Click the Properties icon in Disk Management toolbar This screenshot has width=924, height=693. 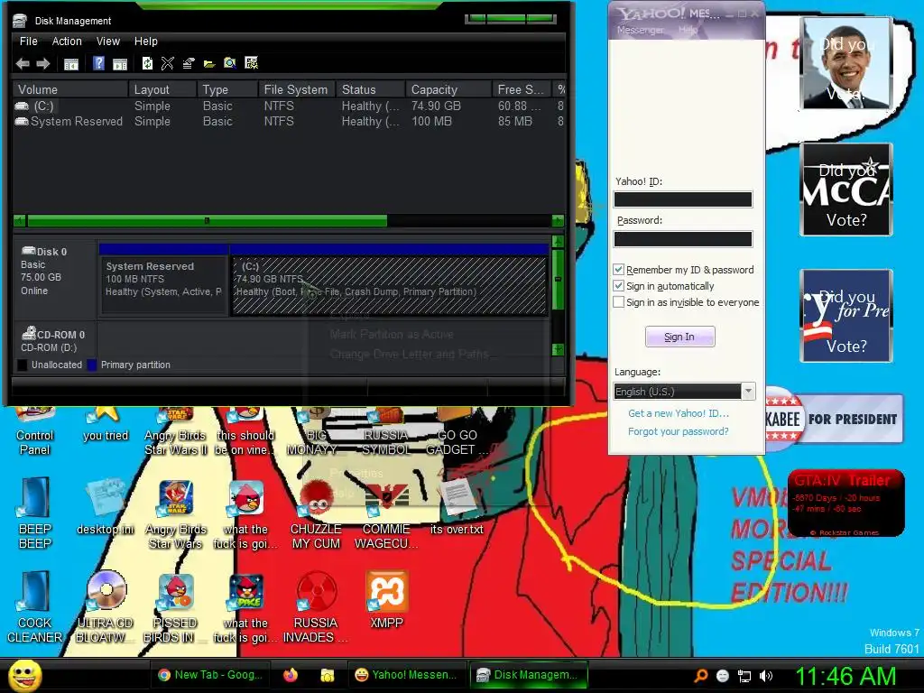[x=188, y=63]
